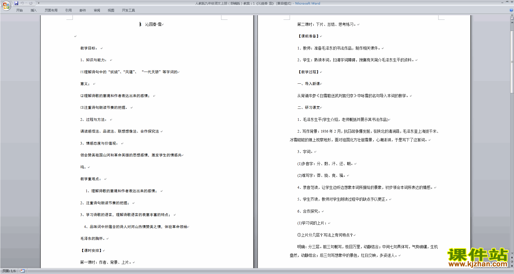Undo the last action
This screenshot has height=274, width=514.
(22, 3)
